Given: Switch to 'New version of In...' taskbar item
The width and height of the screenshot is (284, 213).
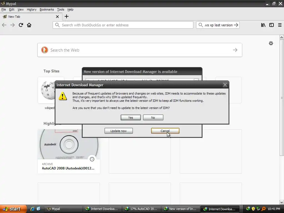Looking at the screenshot, I should point(180,209).
